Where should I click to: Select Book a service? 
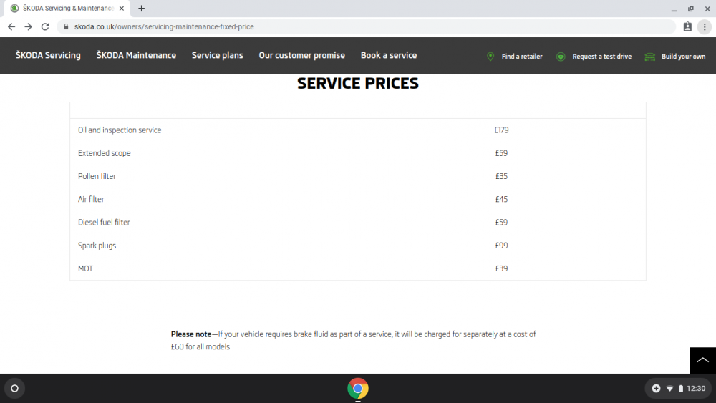click(389, 55)
